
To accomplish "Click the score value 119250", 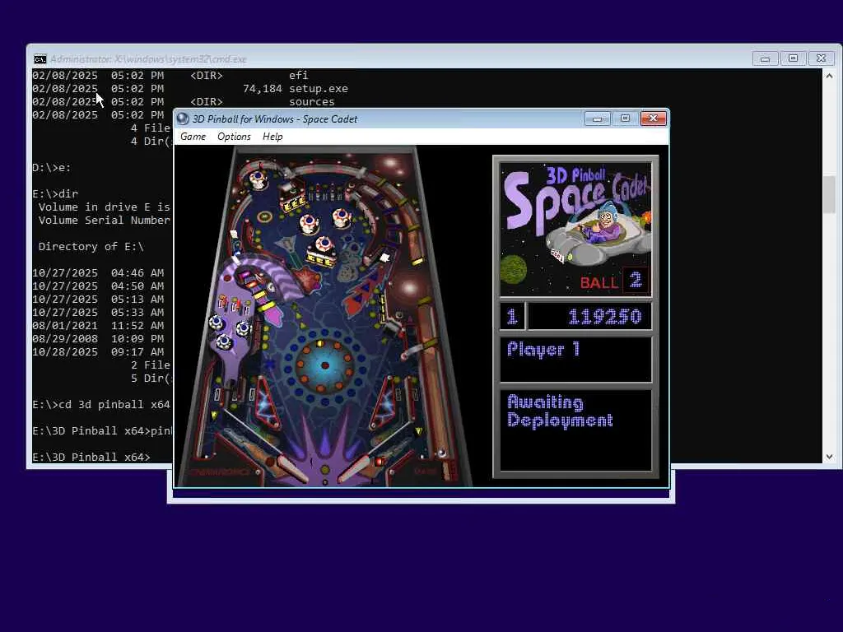I will tap(605, 317).
